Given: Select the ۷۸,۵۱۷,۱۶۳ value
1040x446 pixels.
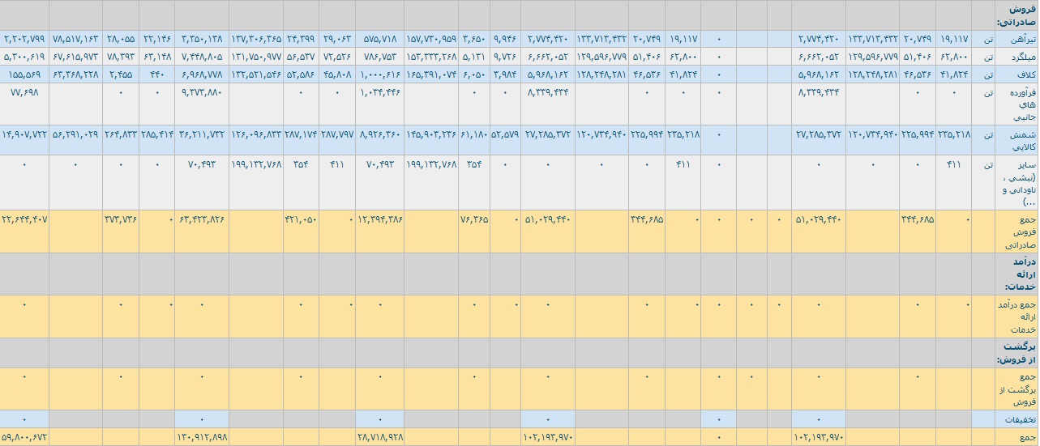Looking at the screenshot, I should [76, 39].
